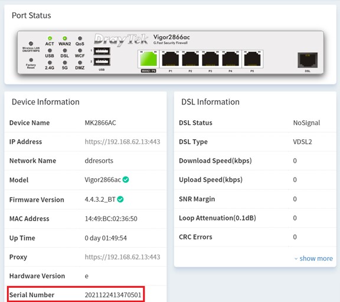Select up time 0 day 01:49:54
The width and height of the screenshot is (340, 302).
click(x=106, y=238)
